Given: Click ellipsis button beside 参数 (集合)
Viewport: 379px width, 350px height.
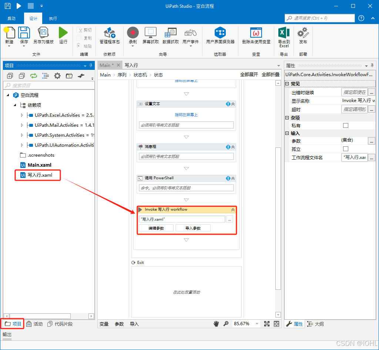Looking at the screenshot, I should 372,141.
